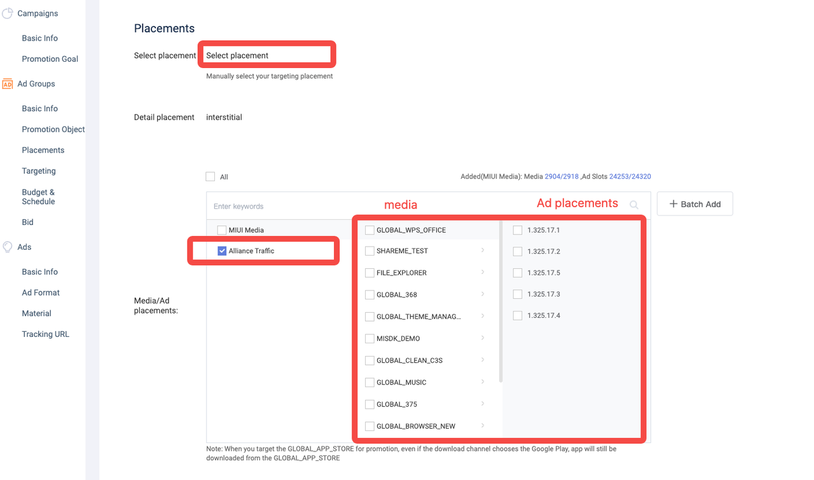Click the search magnifier icon

point(633,205)
